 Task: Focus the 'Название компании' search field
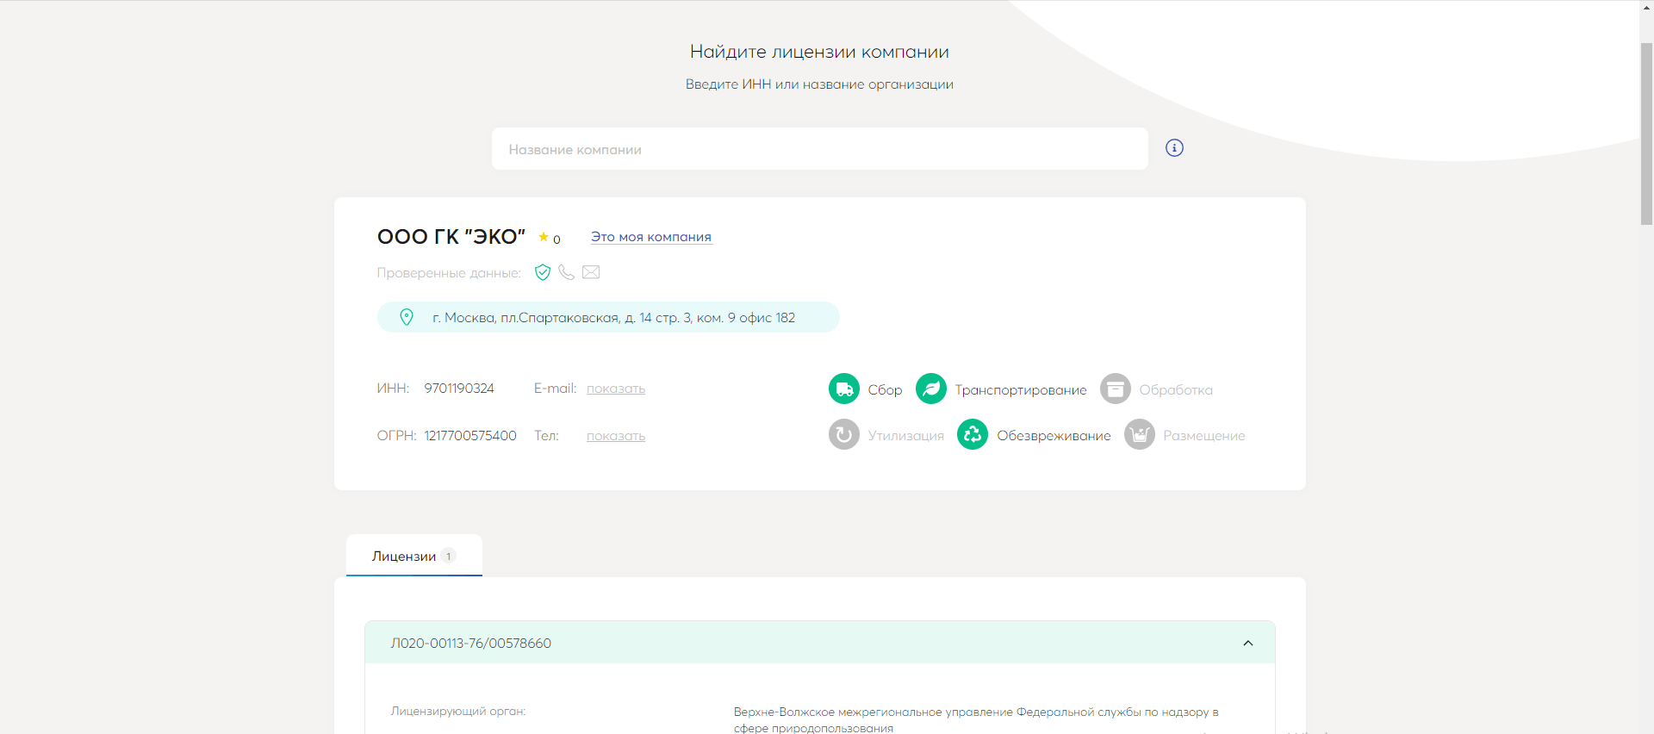click(820, 149)
